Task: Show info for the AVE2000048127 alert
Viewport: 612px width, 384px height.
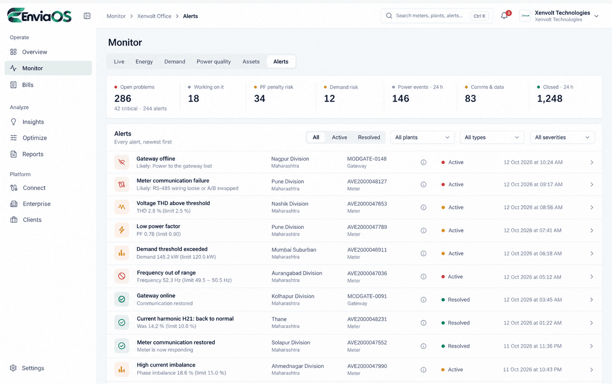Action: point(423,185)
